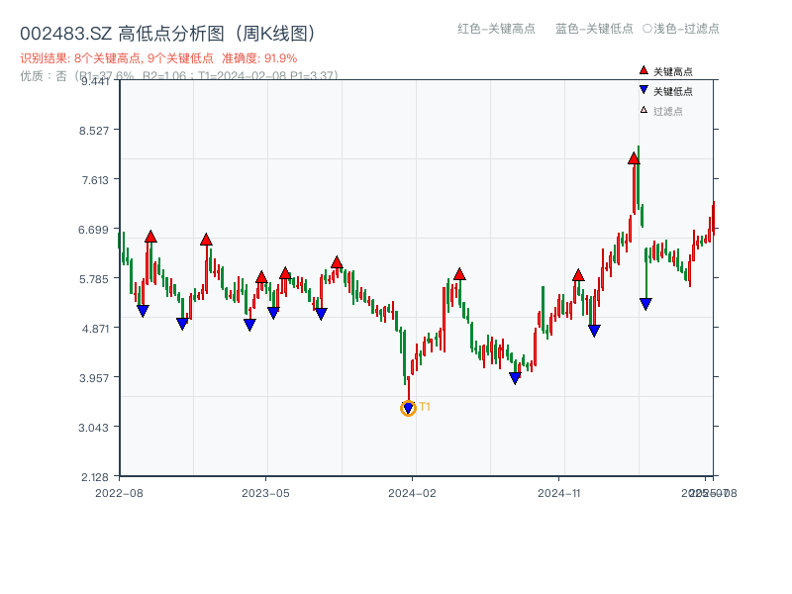The width and height of the screenshot is (792, 594).
Task: Click the pale 过滤点 legend triangle
Action: point(643,110)
